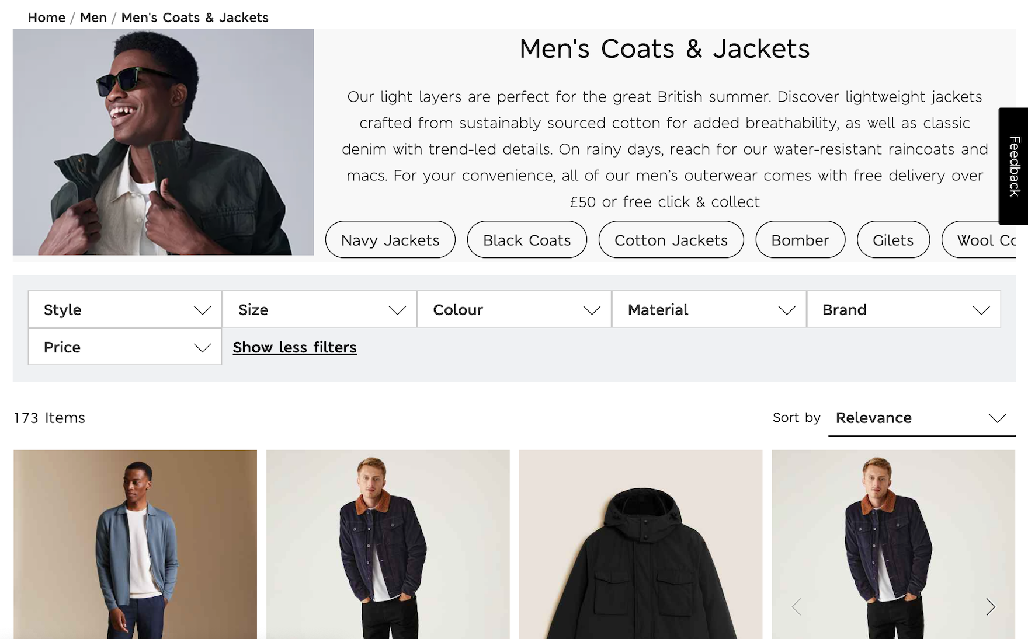Go to Home breadcrumb link

pos(46,18)
